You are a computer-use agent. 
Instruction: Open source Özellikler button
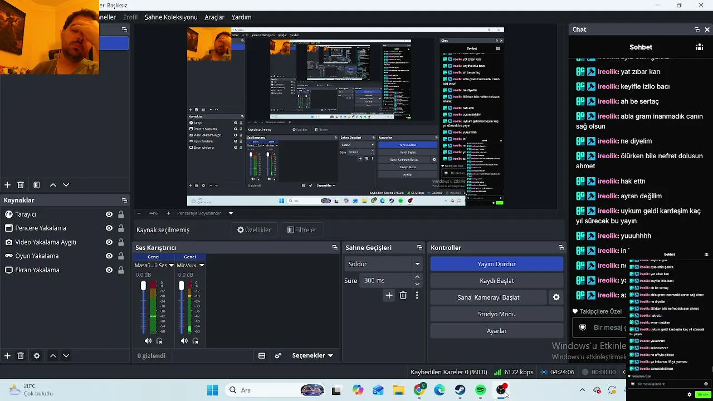pos(254,230)
